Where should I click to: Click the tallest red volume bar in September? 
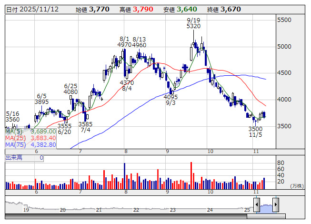[191, 175]
